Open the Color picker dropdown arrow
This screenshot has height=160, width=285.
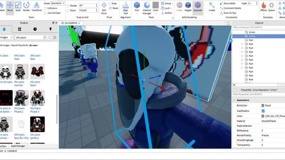pos(155,14)
